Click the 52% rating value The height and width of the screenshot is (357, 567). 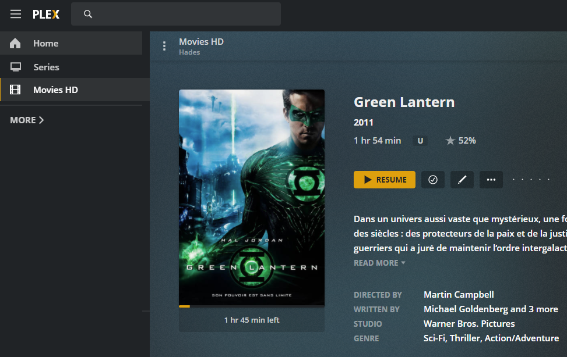pyautogui.click(x=467, y=141)
